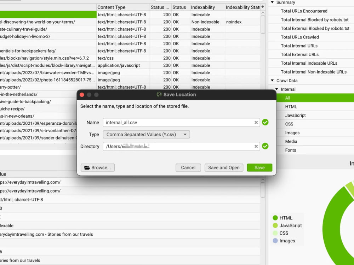Image resolution: width=354 pixels, height=265 pixels.
Task: Click the plus icon to add columns
Action: click(x=263, y=7)
